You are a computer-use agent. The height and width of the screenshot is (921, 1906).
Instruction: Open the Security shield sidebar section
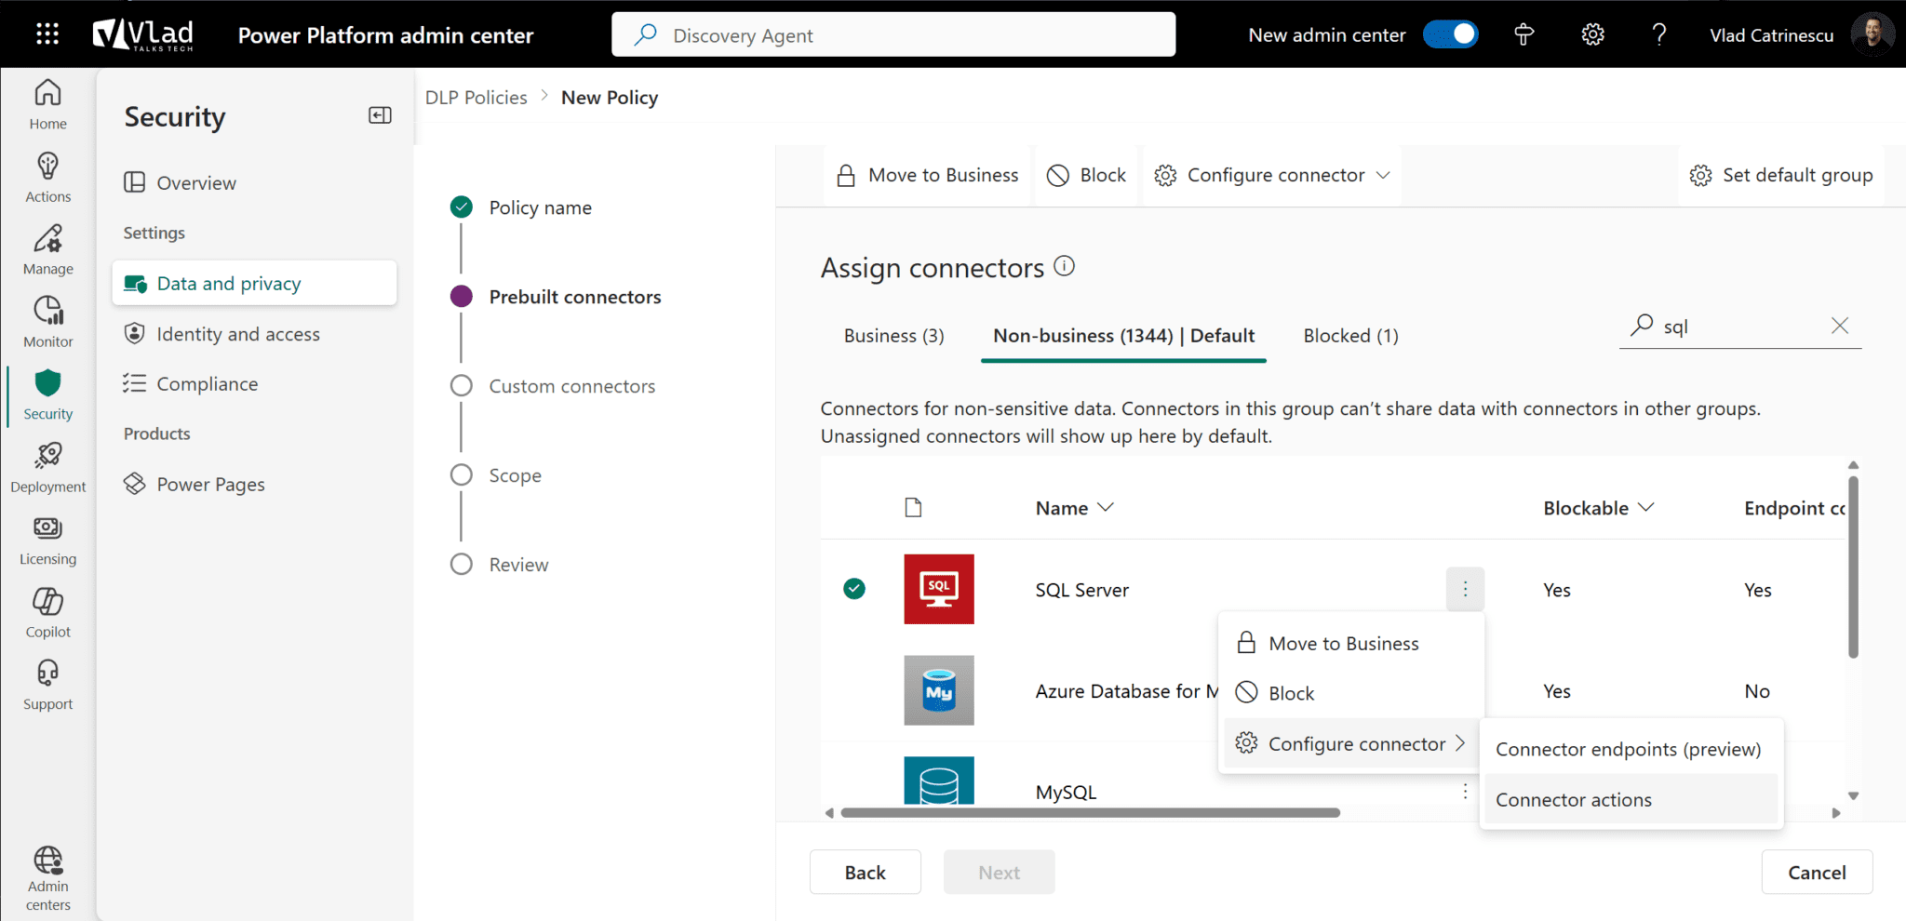(46, 394)
